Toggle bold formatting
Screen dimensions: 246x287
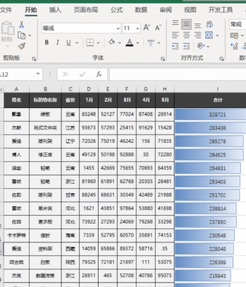[x=46, y=43]
